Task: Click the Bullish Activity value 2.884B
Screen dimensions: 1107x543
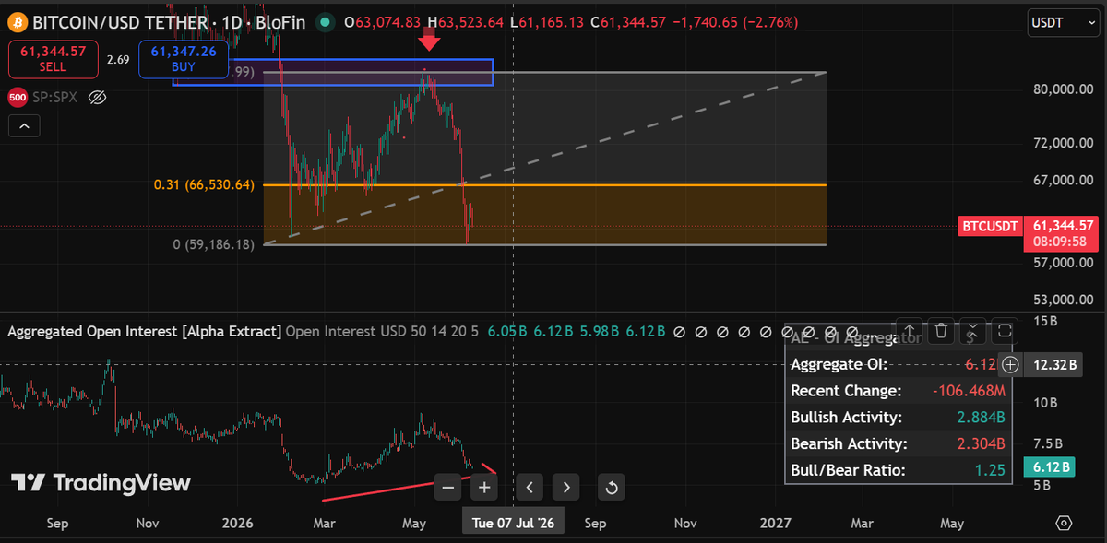Action: (982, 418)
